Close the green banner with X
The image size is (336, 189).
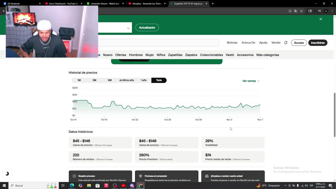coord(321,19)
